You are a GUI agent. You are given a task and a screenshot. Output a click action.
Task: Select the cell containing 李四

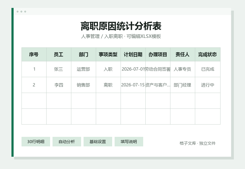(x=59, y=85)
